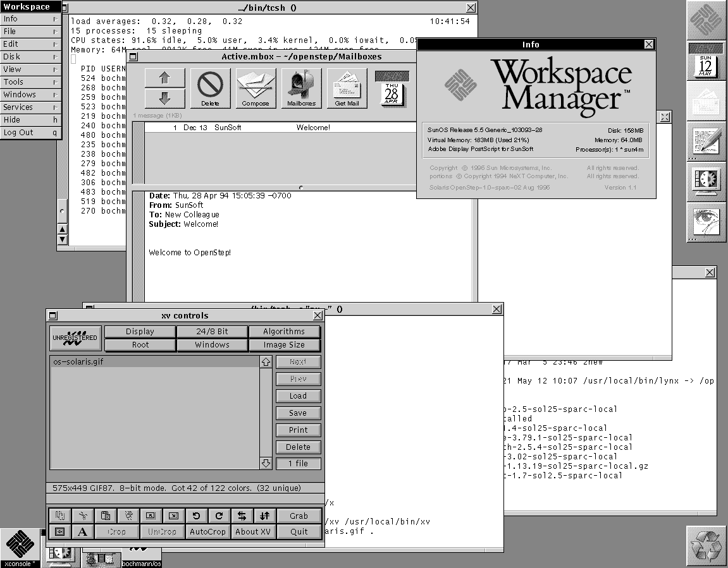
Task: Flip image horizontally in xv controls
Action: (242, 516)
